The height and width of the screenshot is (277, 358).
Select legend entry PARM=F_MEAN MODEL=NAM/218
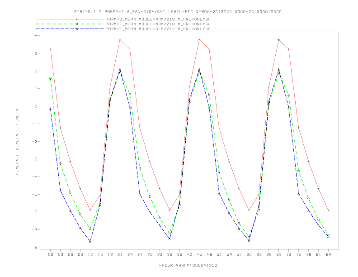(158, 24)
